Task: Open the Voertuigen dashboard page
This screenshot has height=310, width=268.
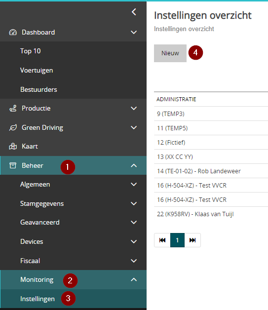Action: tap(37, 71)
